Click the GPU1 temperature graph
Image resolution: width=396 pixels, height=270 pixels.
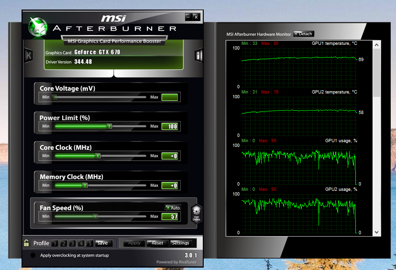point(299,67)
